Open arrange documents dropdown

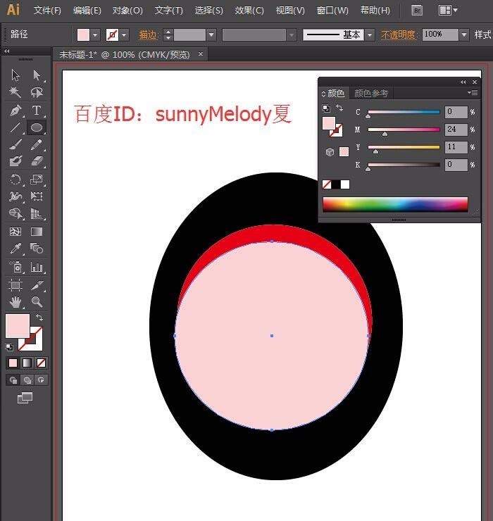pyautogui.click(x=448, y=11)
